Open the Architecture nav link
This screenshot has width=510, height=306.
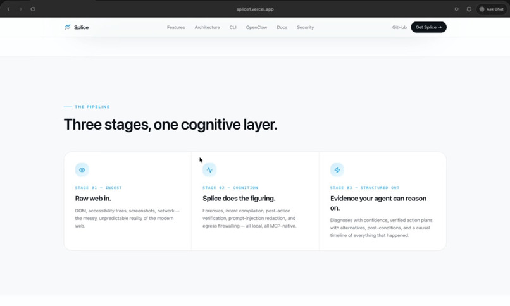tap(207, 27)
